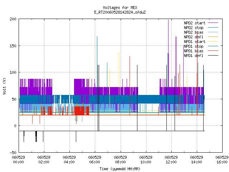
Task: Click the 'NPD1 stop' legend label
Action: [194, 46]
